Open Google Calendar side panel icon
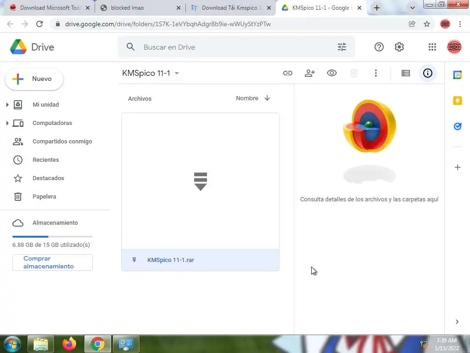 pyautogui.click(x=458, y=75)
